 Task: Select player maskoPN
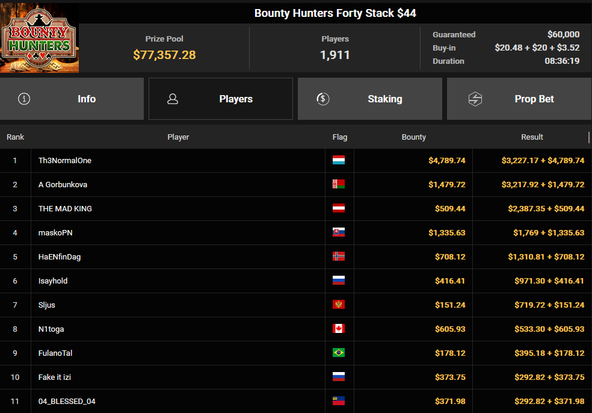click(55, 233)
